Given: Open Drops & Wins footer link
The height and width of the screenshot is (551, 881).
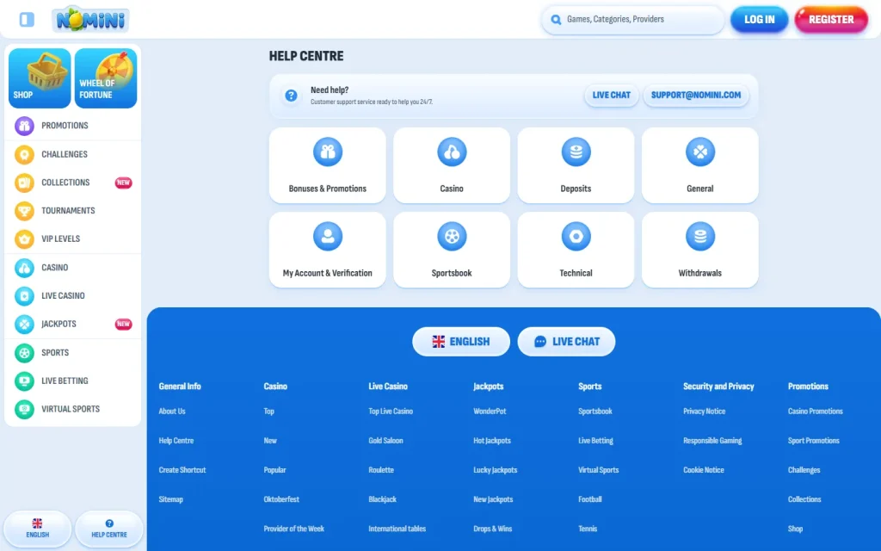Looking at the screenshot, I should (493, 529).
